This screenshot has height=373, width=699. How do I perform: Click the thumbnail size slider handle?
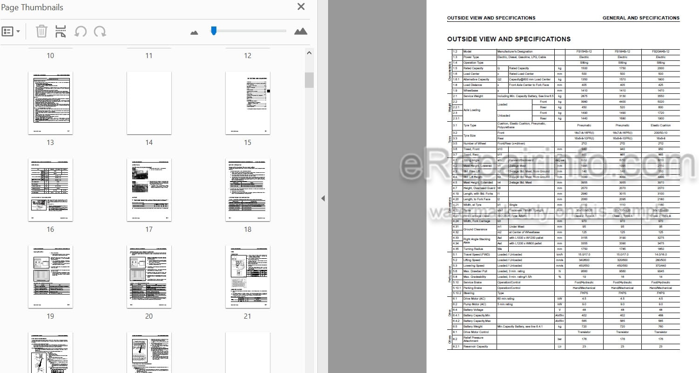[x=214, y=31]
